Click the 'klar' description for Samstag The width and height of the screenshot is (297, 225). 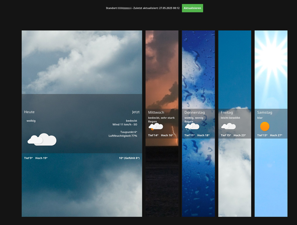[260, 118]
